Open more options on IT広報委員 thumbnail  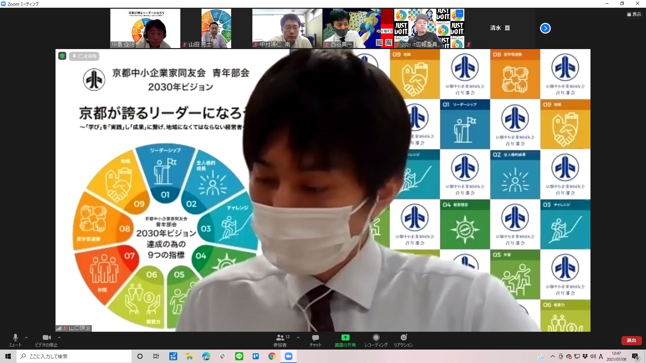click(459, 13)
